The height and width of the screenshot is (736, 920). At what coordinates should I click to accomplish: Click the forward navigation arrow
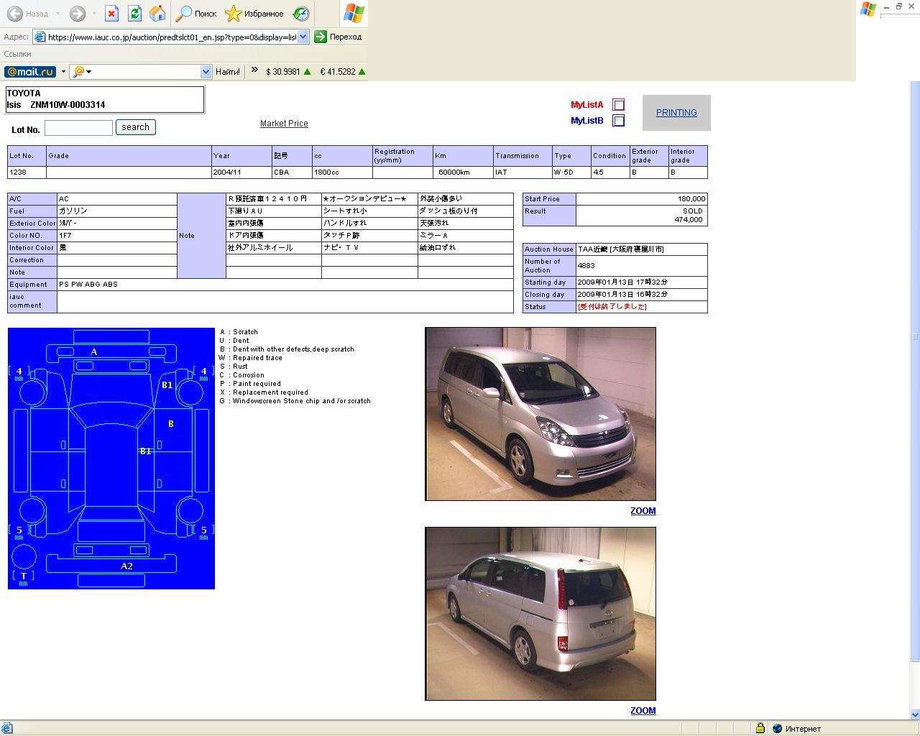point(78,14)
